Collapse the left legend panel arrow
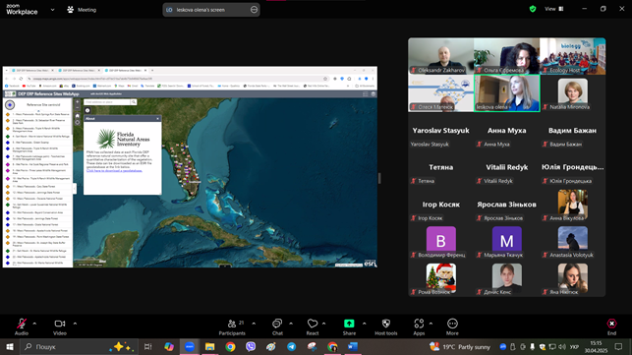This screenshot has height=355, width=632. 75,188
